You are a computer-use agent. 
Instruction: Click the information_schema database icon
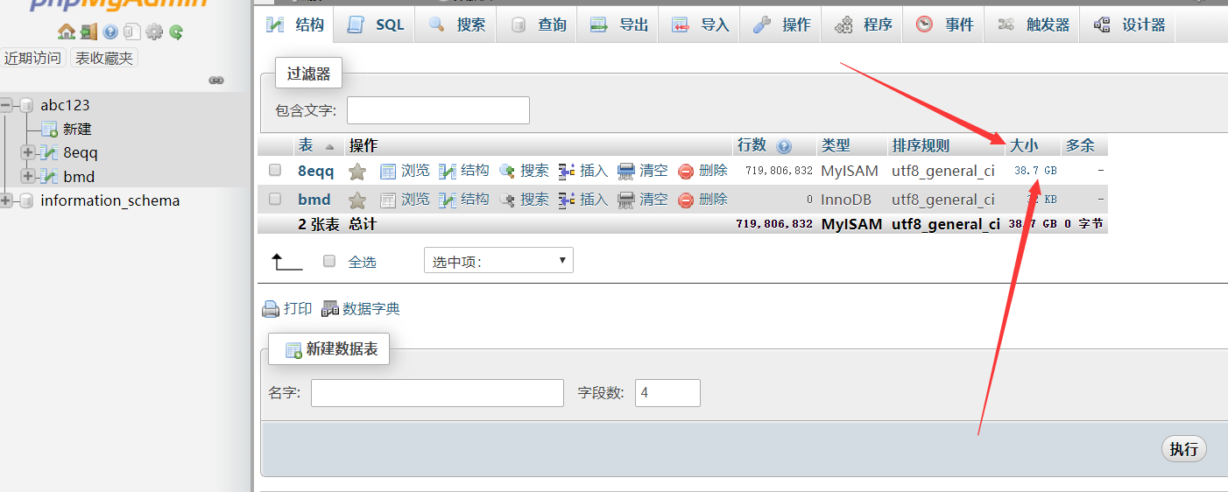[x=26, y=200]
